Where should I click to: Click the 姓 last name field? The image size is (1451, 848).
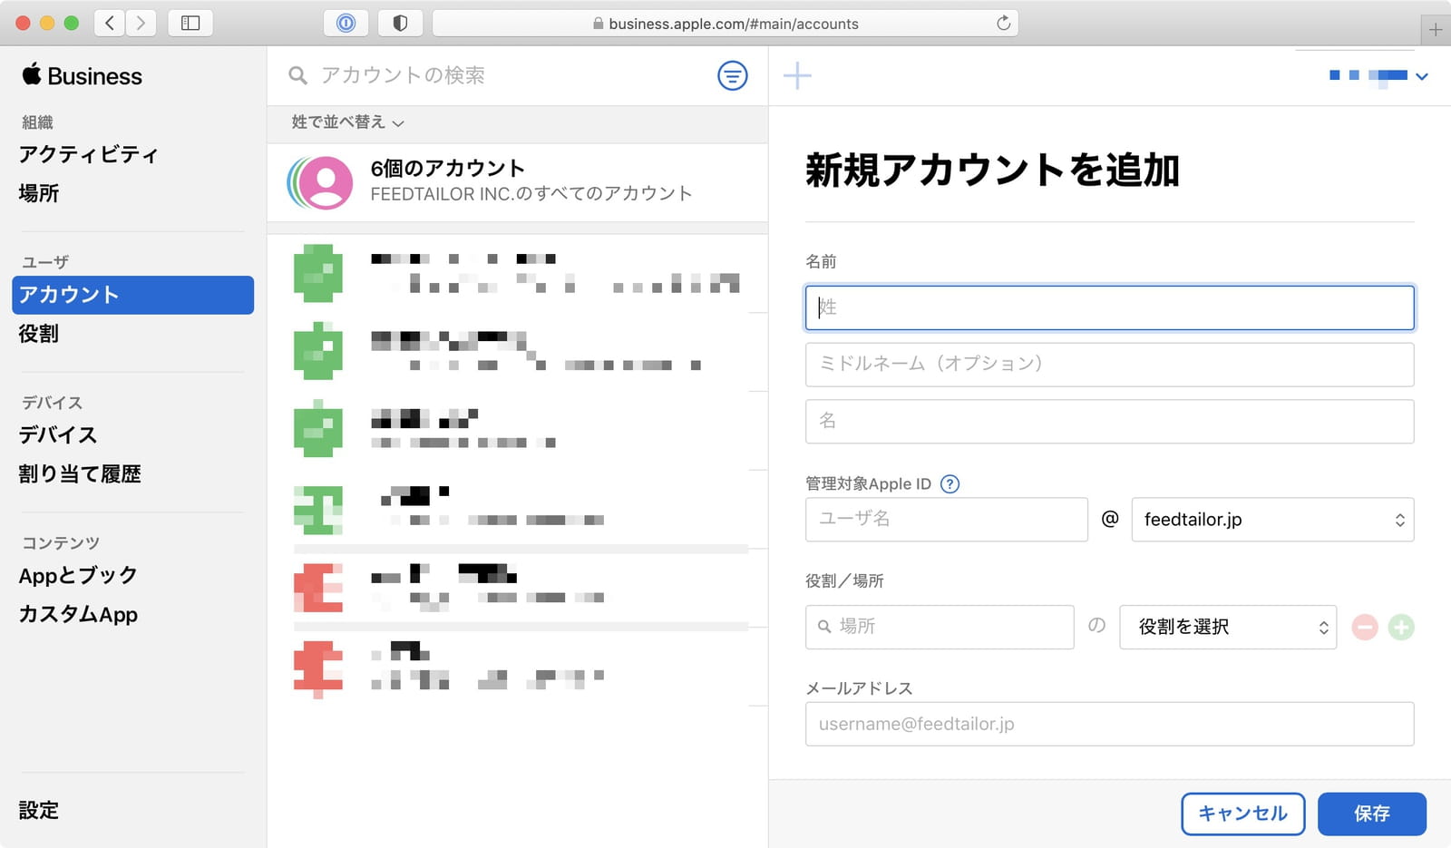tap(1109, 307)
